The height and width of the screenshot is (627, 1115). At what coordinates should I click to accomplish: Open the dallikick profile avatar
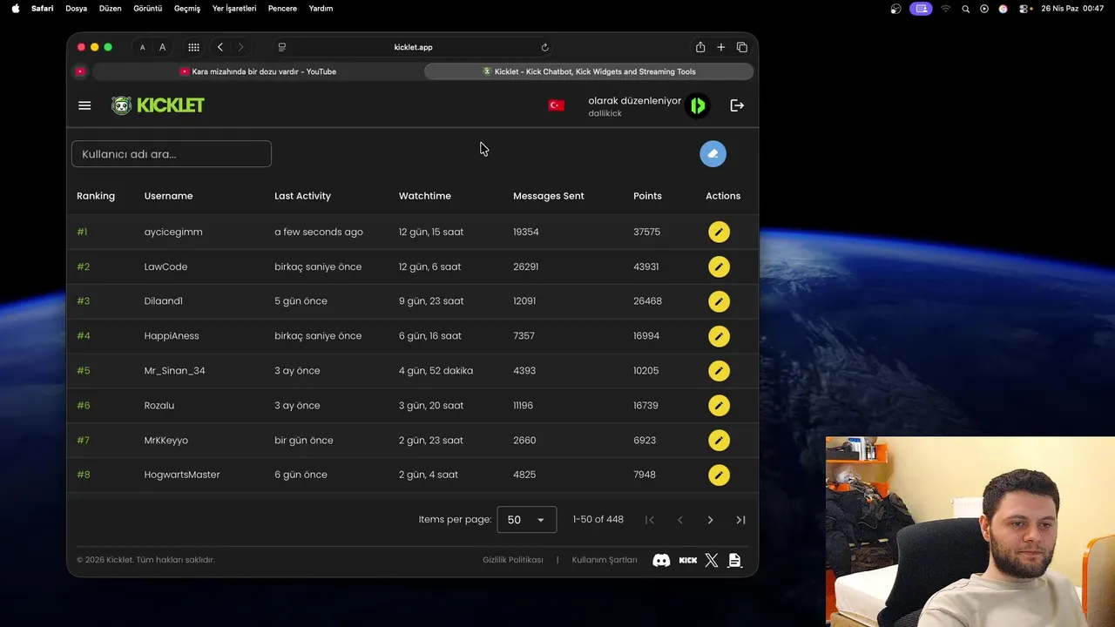[697, 105]
